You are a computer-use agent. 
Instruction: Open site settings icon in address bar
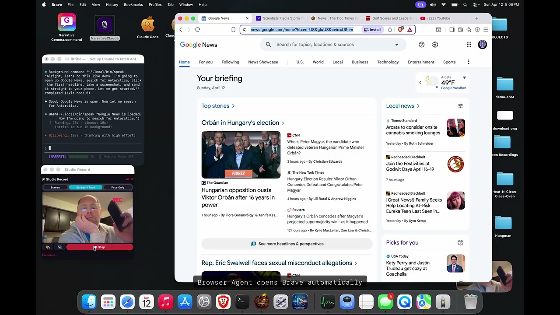tap(245, 30)
